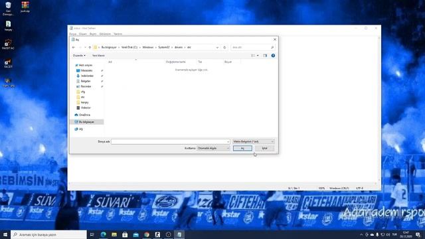Expand the Dosya adı field dropdown arrow
Screen dimensions: 425x239
pyautogui.click(x=228, y=141)
